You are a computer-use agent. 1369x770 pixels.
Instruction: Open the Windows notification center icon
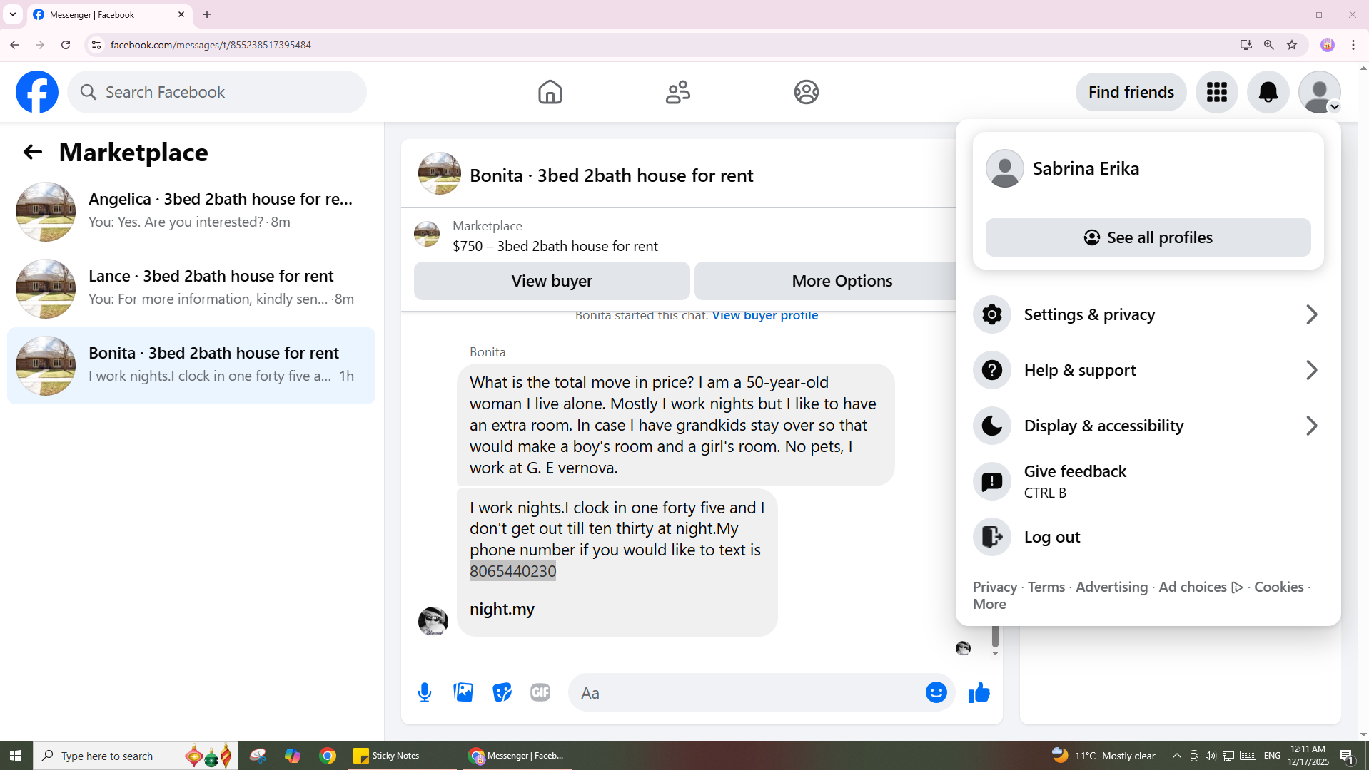tap(1347, 756)
